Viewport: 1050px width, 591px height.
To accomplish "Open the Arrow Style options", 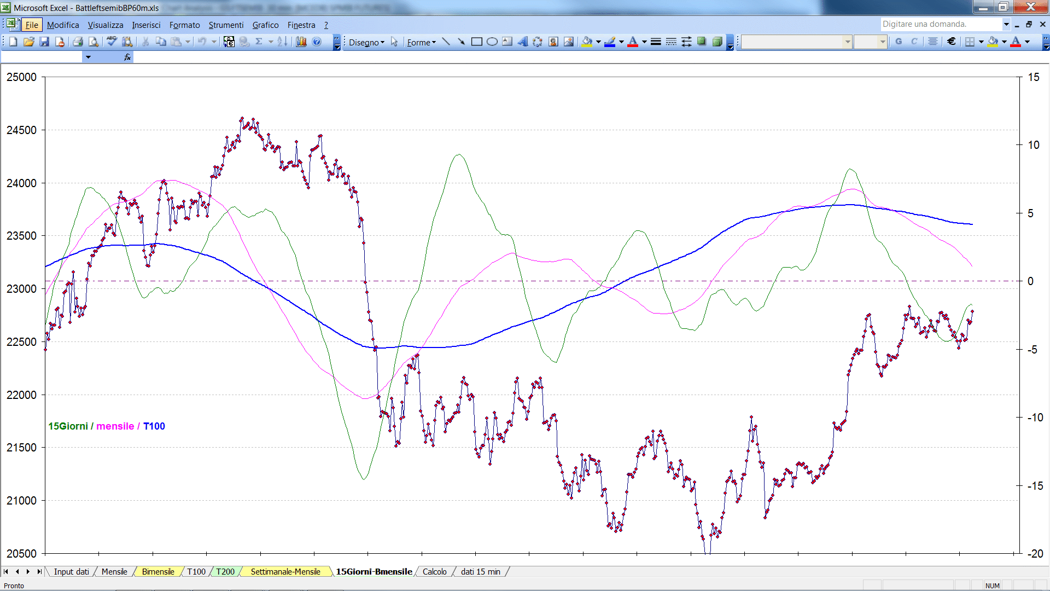I will pyautogui.click(x=686, y=42).
